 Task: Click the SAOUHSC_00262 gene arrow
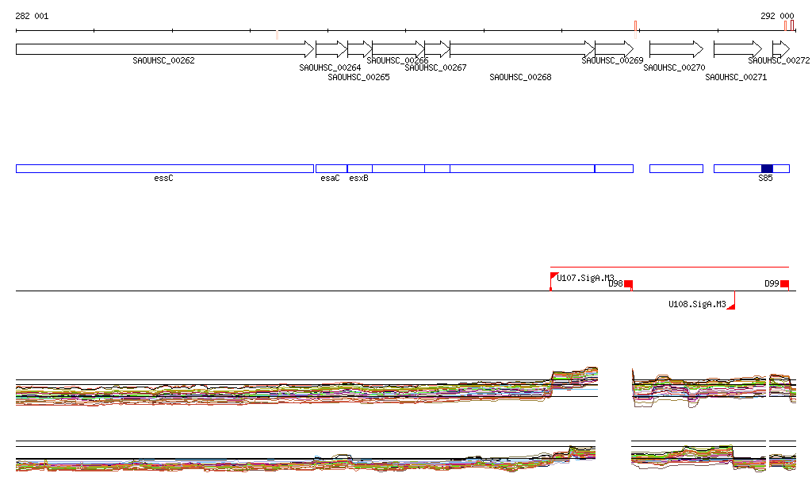[164, 48]
